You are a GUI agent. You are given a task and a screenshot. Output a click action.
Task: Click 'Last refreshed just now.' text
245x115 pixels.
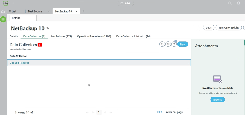[x=20, y=49]
